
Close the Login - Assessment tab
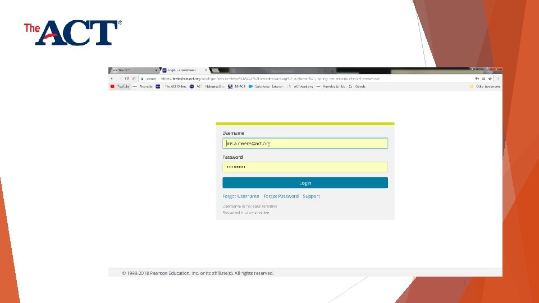point(206,71)
